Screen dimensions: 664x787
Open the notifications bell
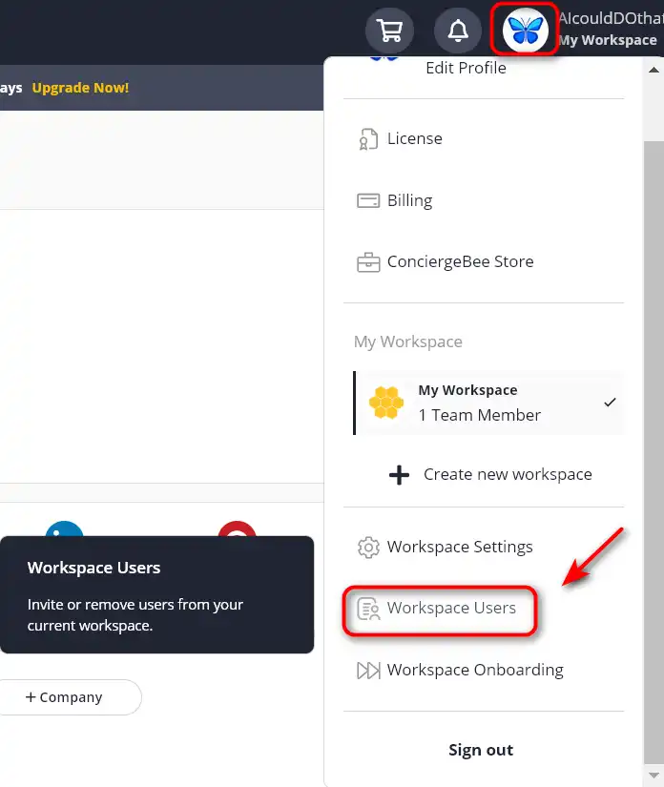pos(458,31)
